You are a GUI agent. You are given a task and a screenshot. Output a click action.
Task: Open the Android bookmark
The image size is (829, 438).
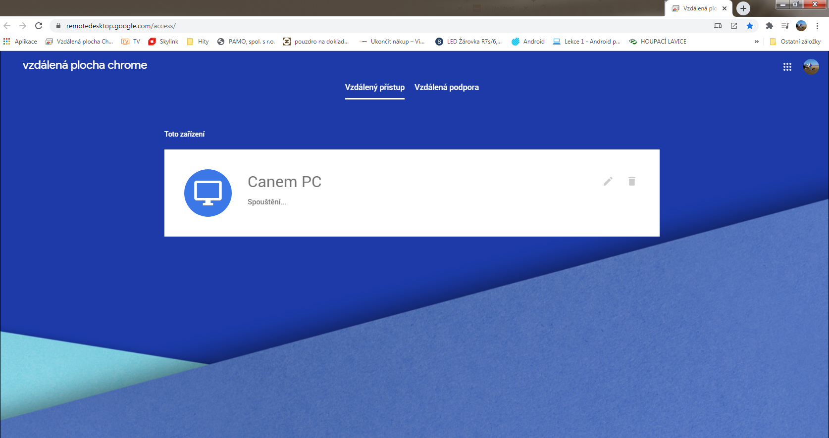point(528,42)
